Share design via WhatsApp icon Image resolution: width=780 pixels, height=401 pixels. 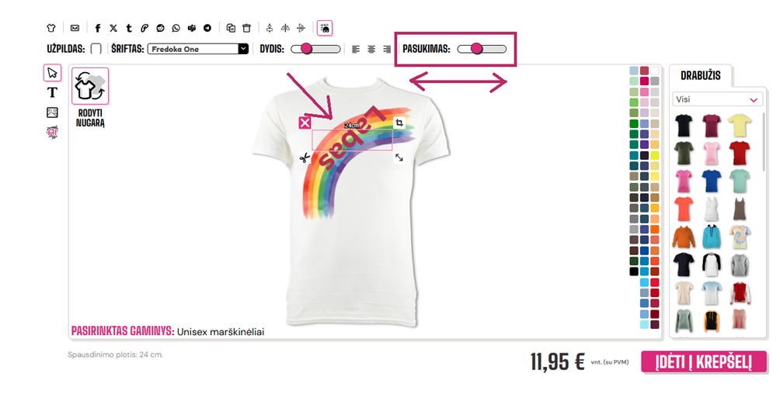click(x=176, y=29)
